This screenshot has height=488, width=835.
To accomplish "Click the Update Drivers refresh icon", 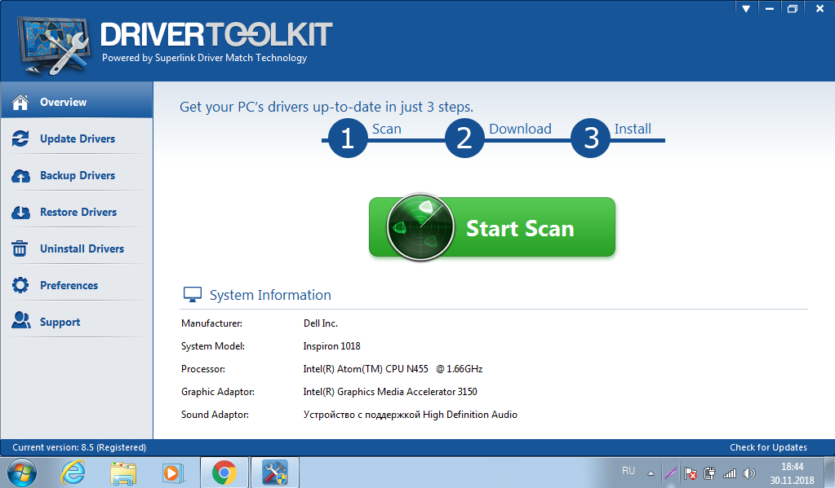I will pos(20,138).
